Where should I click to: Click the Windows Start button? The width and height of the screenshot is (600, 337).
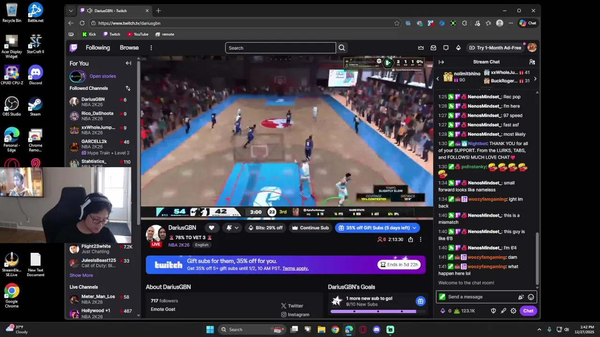point(210,330)
